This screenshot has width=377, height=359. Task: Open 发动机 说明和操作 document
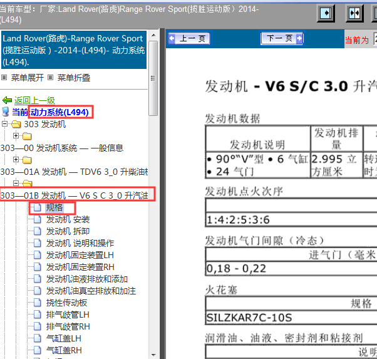(x=80, y=243)
